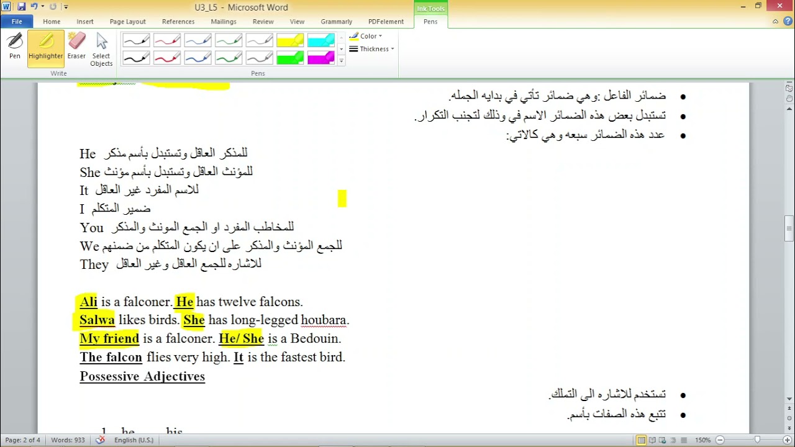795x447 pixels.
Task: Open Word Help question mark
Action: [787, 22]
